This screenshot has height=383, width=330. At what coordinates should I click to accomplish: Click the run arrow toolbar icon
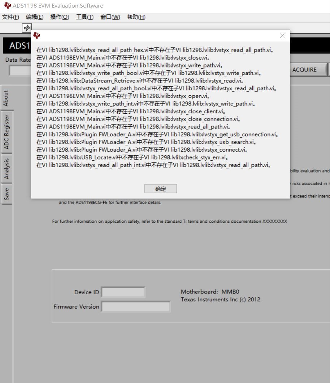(27, 28)
